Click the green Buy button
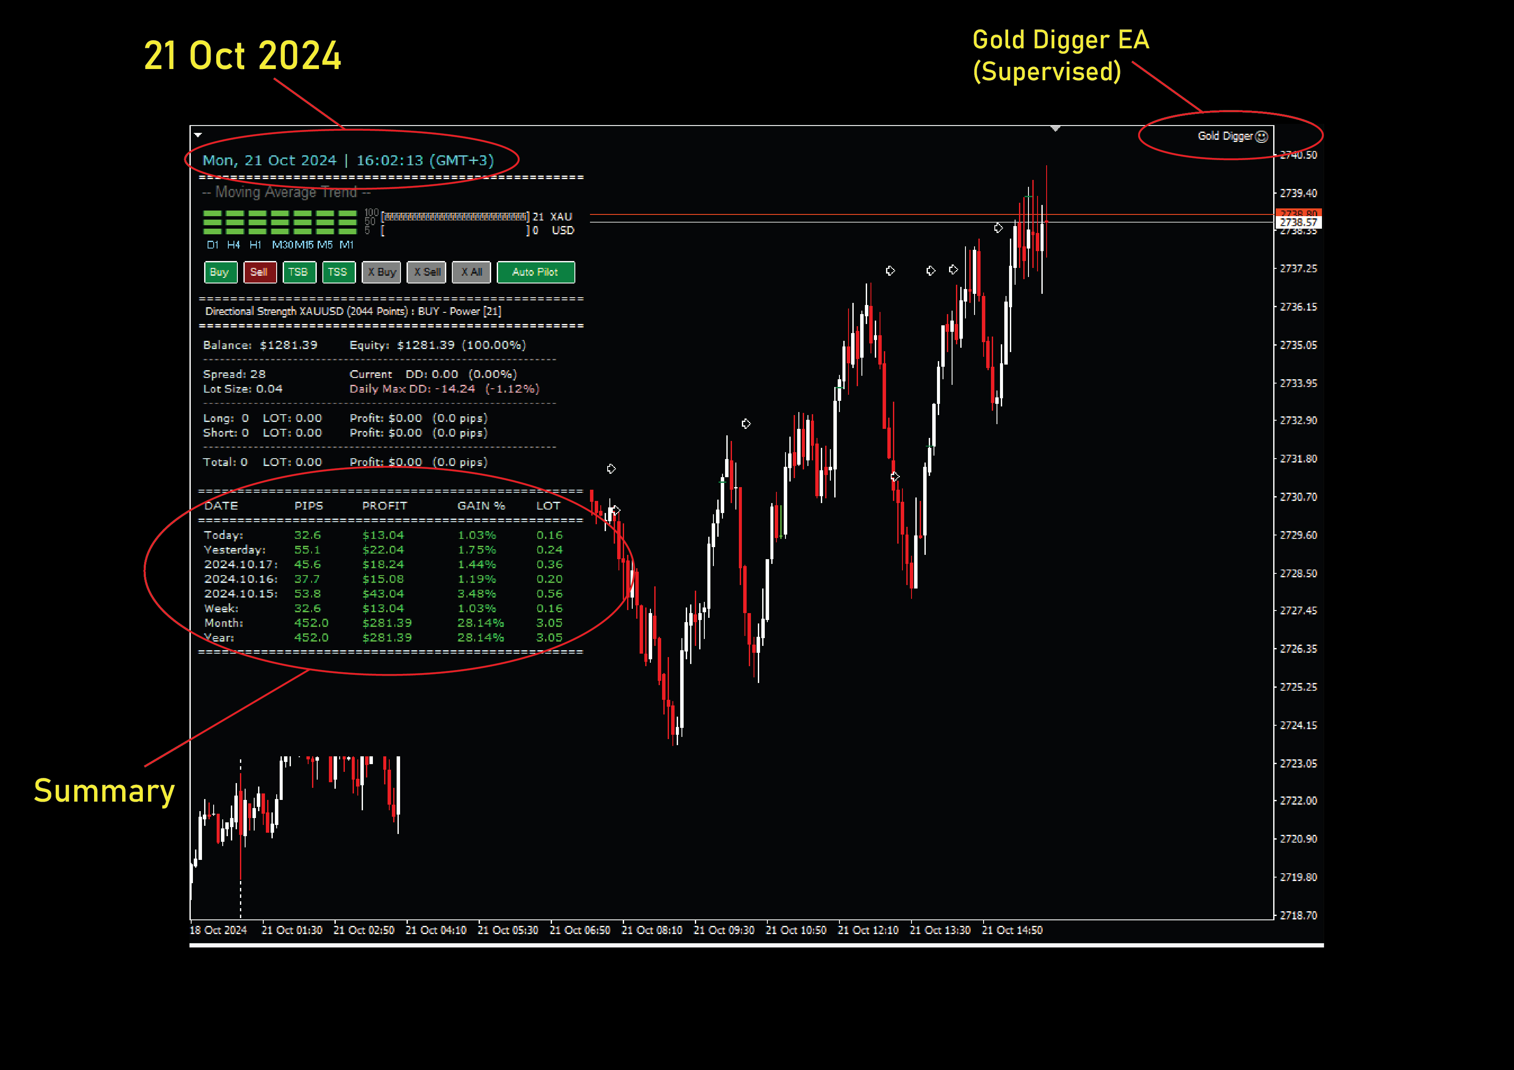Image resolution: width=1514 pixels, height=1070 pixels. pyautogui.click(x=220, y=272)
